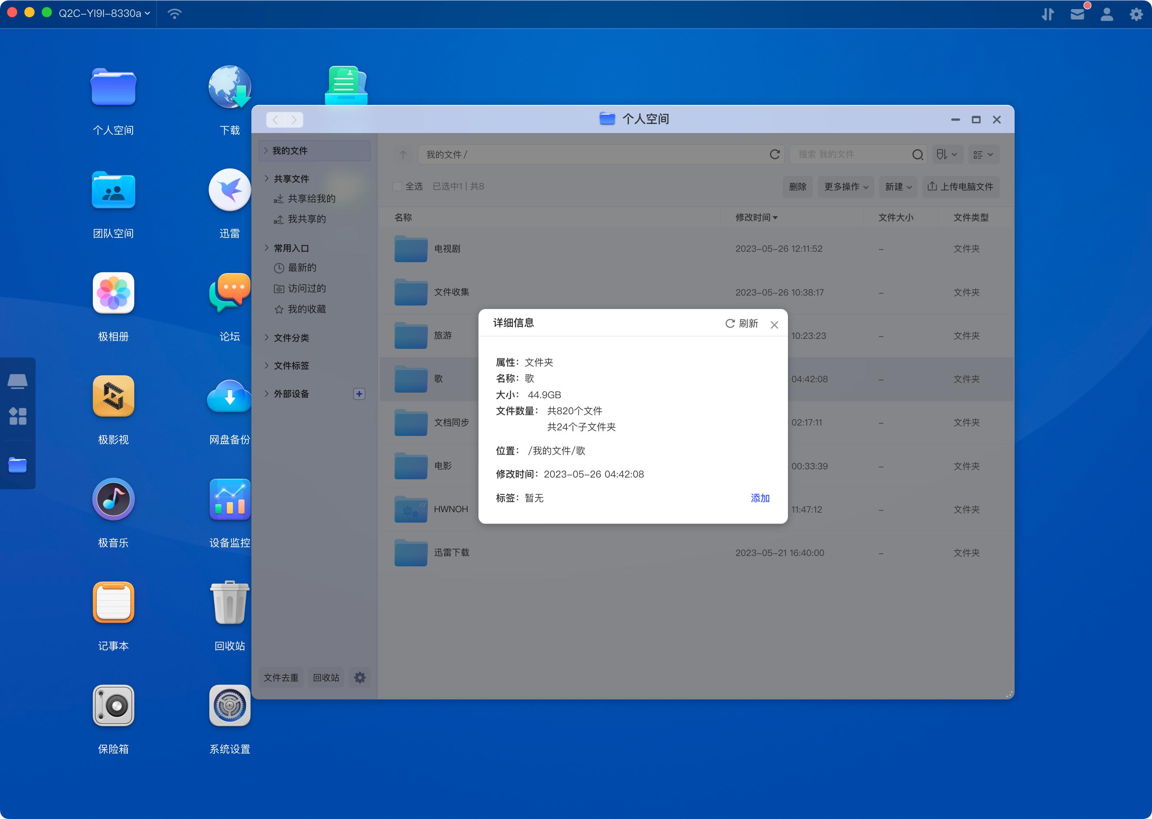This screenshot has width=1152, height=819.
Task: Click the 刷新 button in the details dialog
Action: pyautogui.click(x=742, y=323)
